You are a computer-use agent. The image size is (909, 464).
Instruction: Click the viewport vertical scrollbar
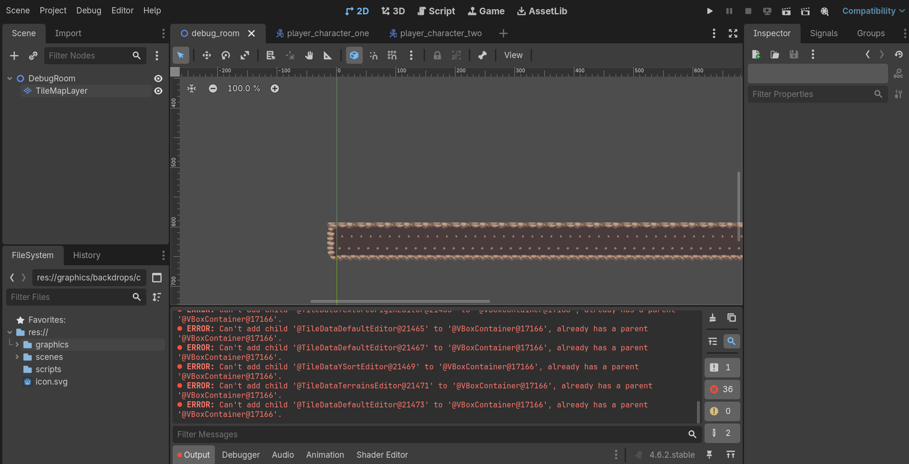739,206
